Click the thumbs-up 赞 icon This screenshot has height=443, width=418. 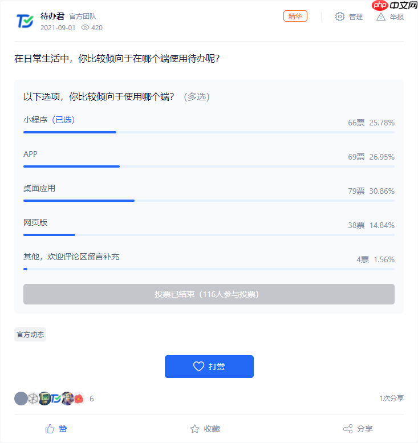[50, 429]
